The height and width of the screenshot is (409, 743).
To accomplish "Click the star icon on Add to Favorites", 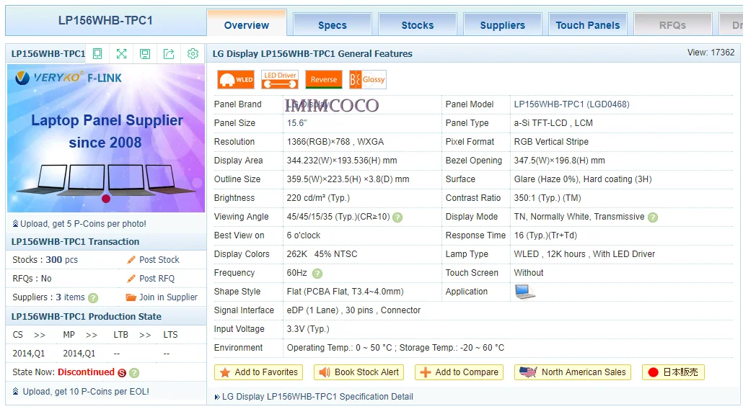I will coord(225,372).
